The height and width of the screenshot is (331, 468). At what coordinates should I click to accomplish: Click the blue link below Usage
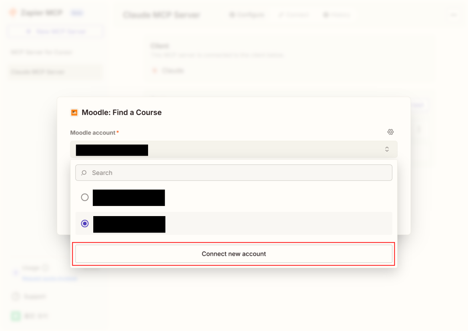(x=49, y=278)
